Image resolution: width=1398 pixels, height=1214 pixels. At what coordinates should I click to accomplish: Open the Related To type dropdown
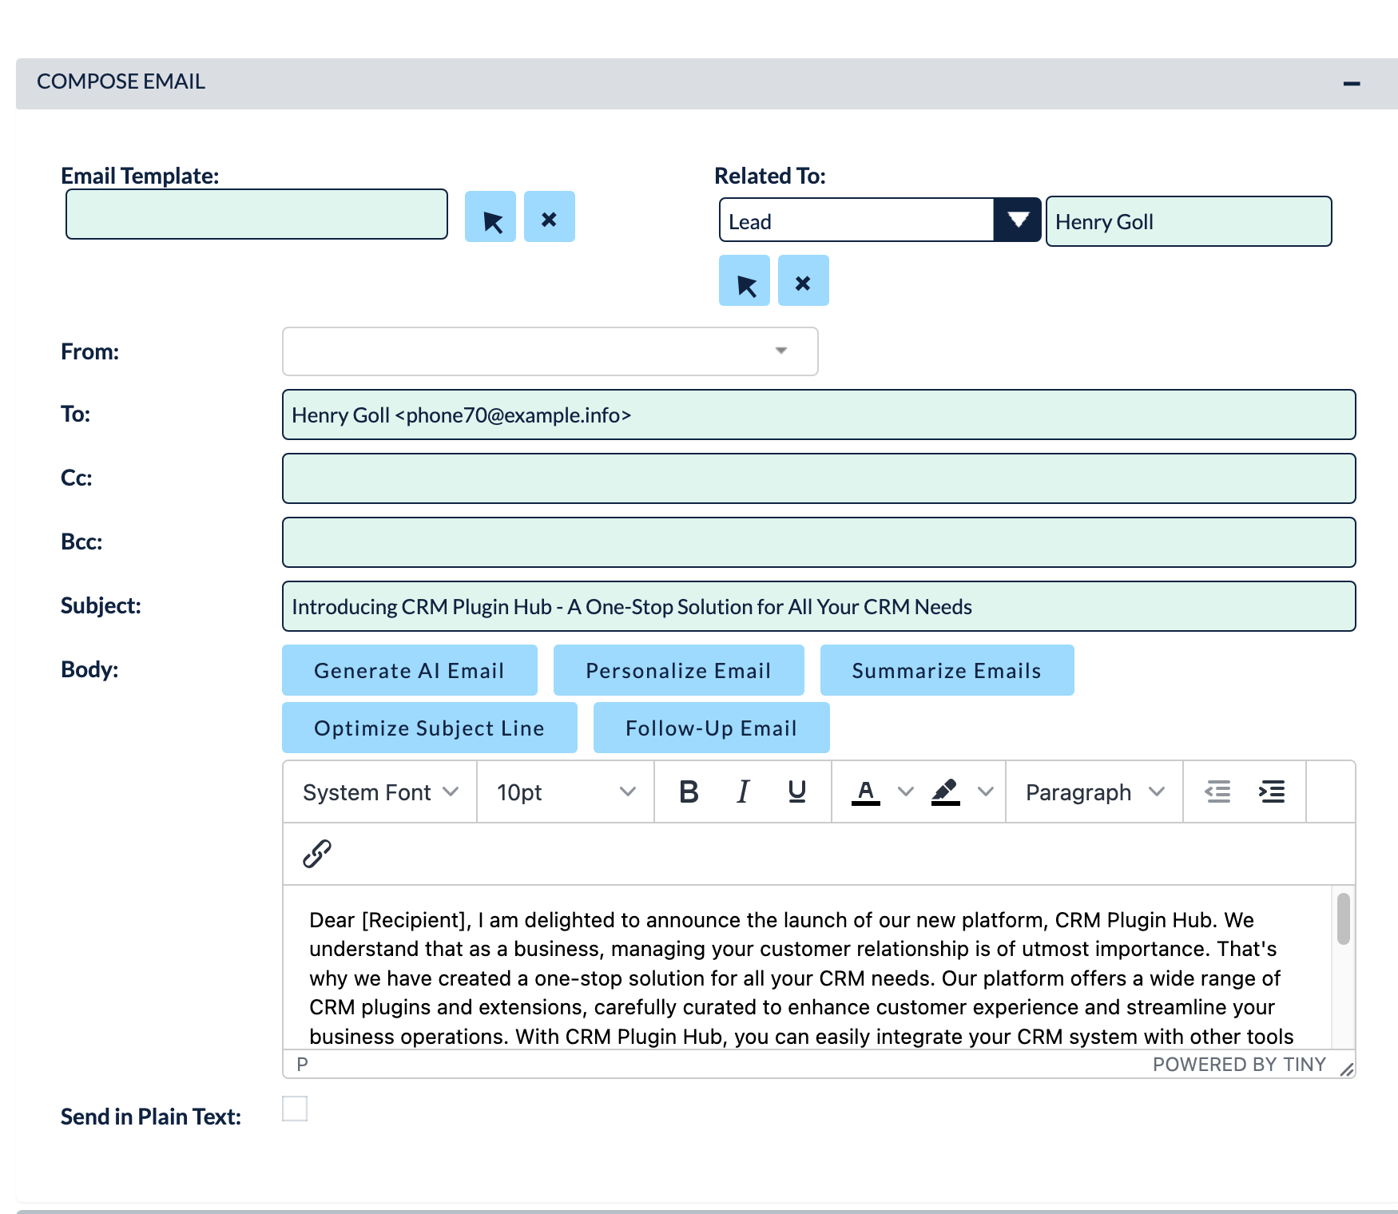pos(1018,220)
